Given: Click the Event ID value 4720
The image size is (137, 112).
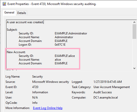Looking at the screenshot, I should [35, 87].
